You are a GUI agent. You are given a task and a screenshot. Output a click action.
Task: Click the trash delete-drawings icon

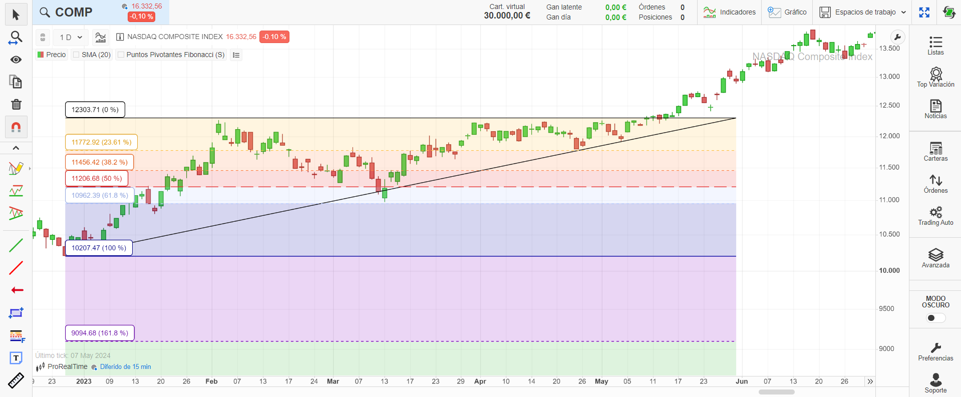(16, 104)
